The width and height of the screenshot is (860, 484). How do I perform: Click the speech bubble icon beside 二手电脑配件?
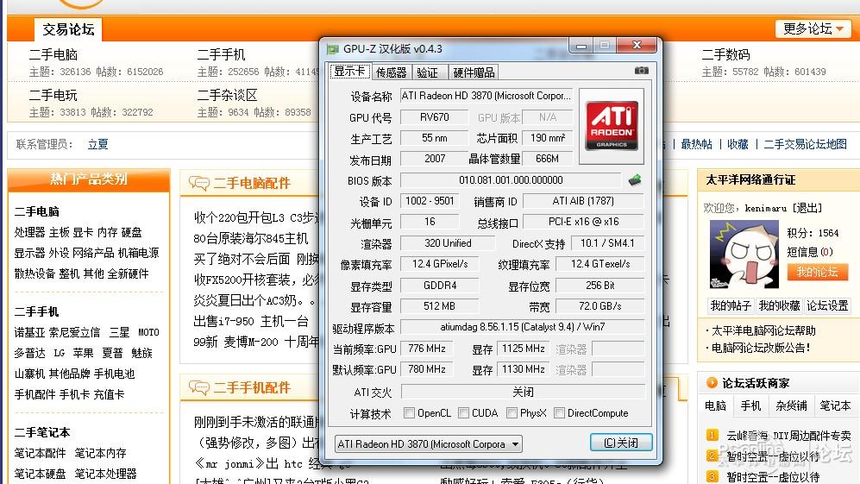point(199,183)
